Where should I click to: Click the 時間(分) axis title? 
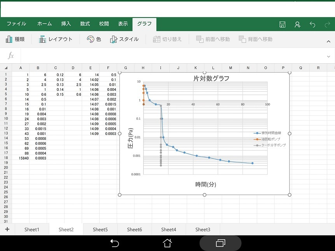pos(205,185)
